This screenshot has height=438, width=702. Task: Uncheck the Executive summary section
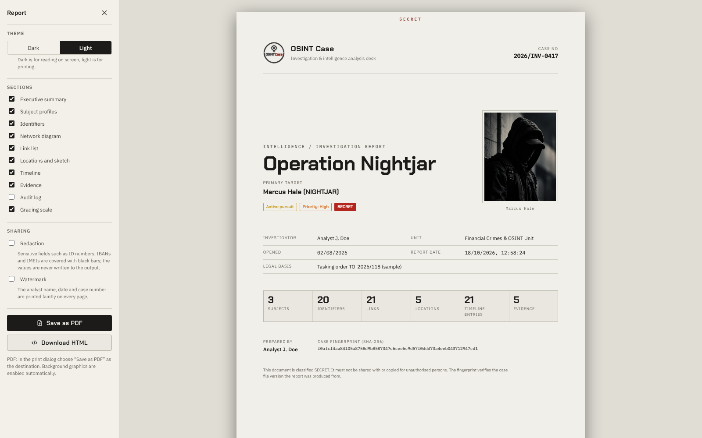pos(12,99)
